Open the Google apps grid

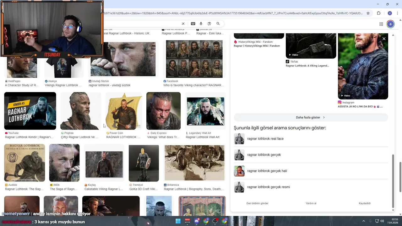[x=381, y=24]
